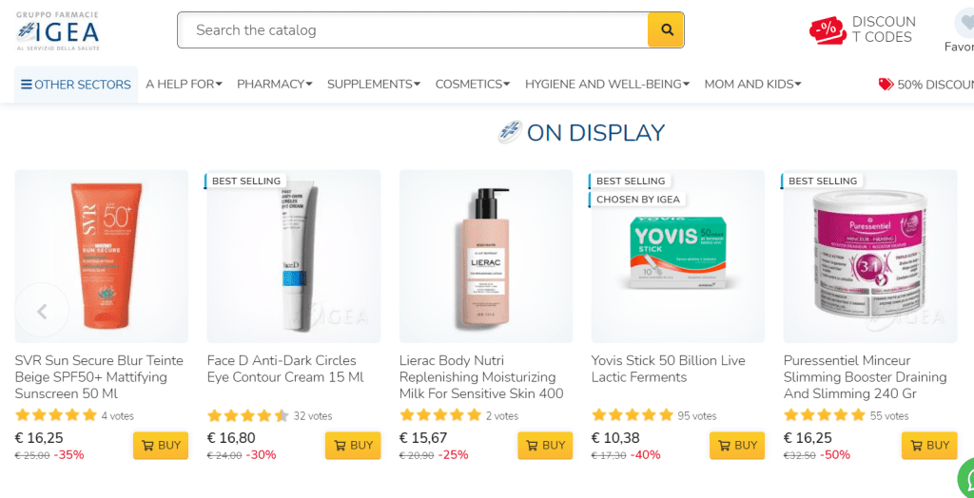Open the green WhatsApp chat icon
The width and height of the screenshot is (974, 498).
(x=966, y=476)
